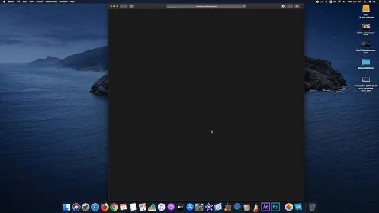
Task: Open the History menu
Action: tap(40, 2)
